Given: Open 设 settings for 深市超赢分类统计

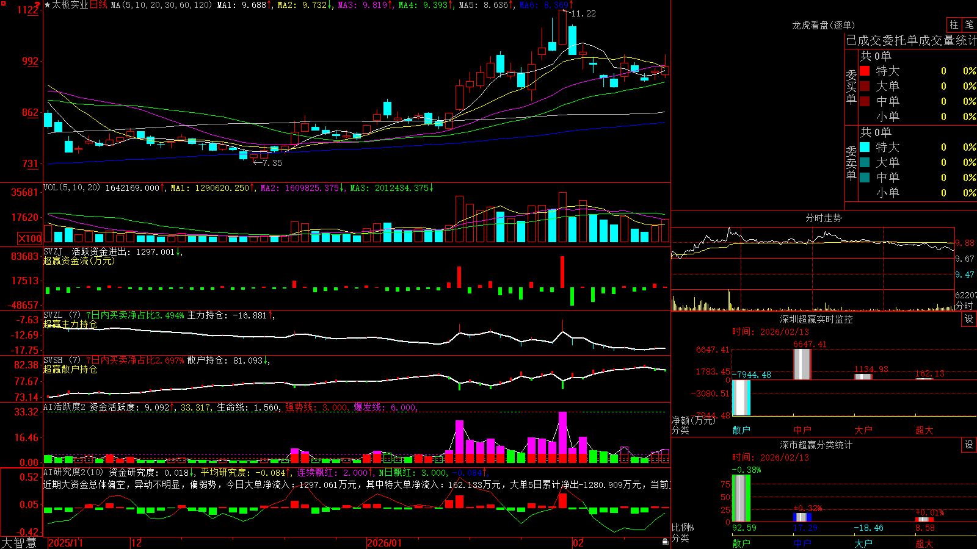Looking at the screenshot, I should 969,445.
